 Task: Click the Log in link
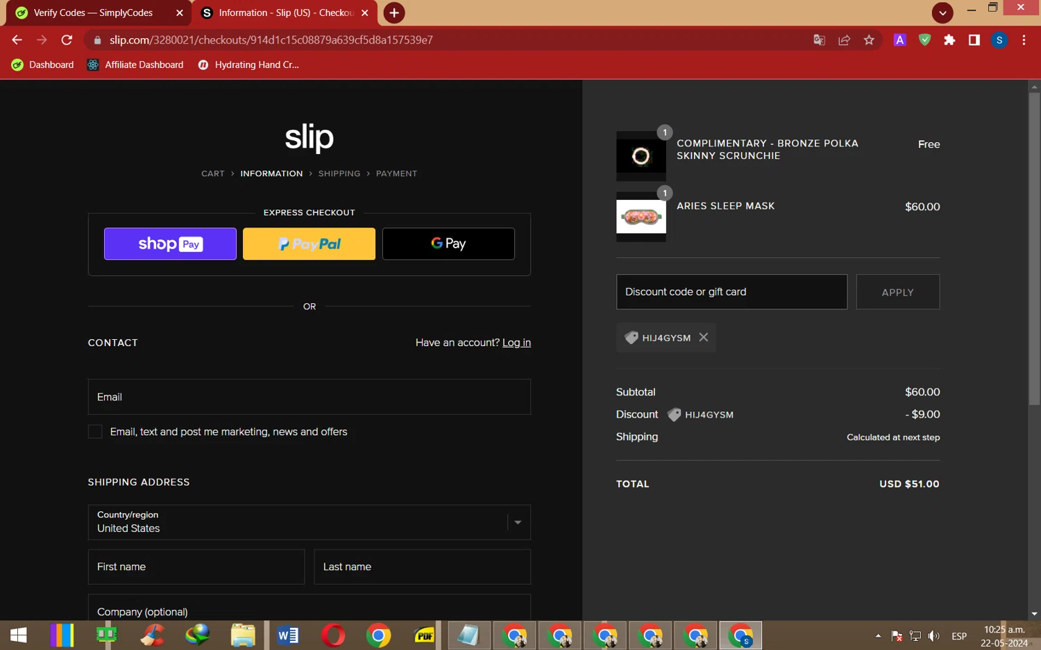516,343
